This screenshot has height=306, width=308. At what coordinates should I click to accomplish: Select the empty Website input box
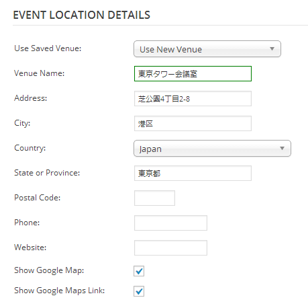point(170,248)
